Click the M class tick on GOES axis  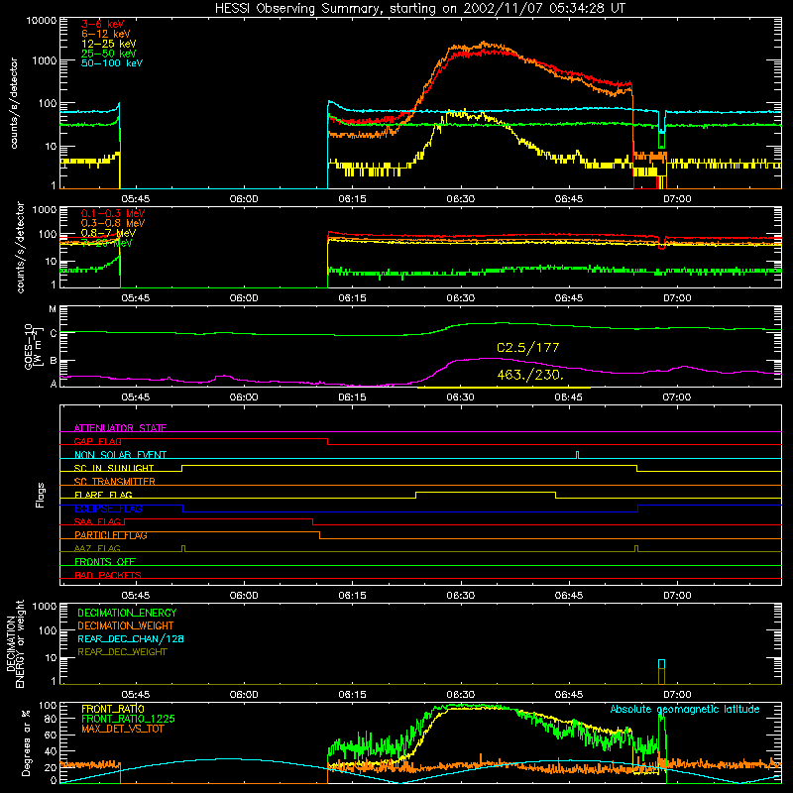[x=53, y=309]
